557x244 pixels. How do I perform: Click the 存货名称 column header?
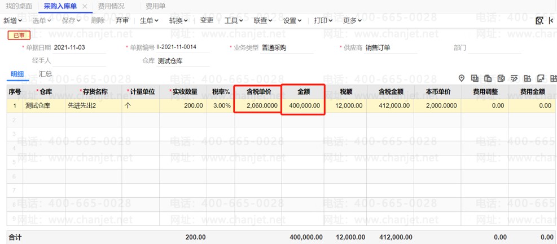click(94, 92)
